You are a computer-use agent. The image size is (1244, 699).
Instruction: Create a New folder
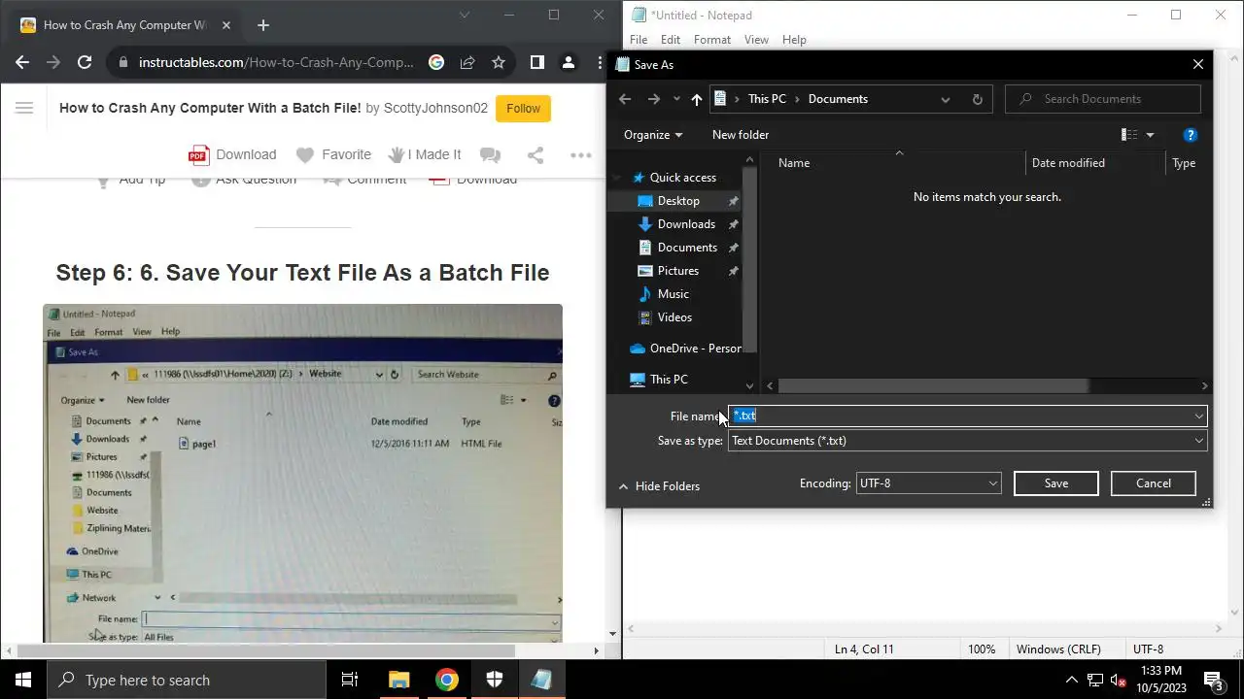point(741,135)
